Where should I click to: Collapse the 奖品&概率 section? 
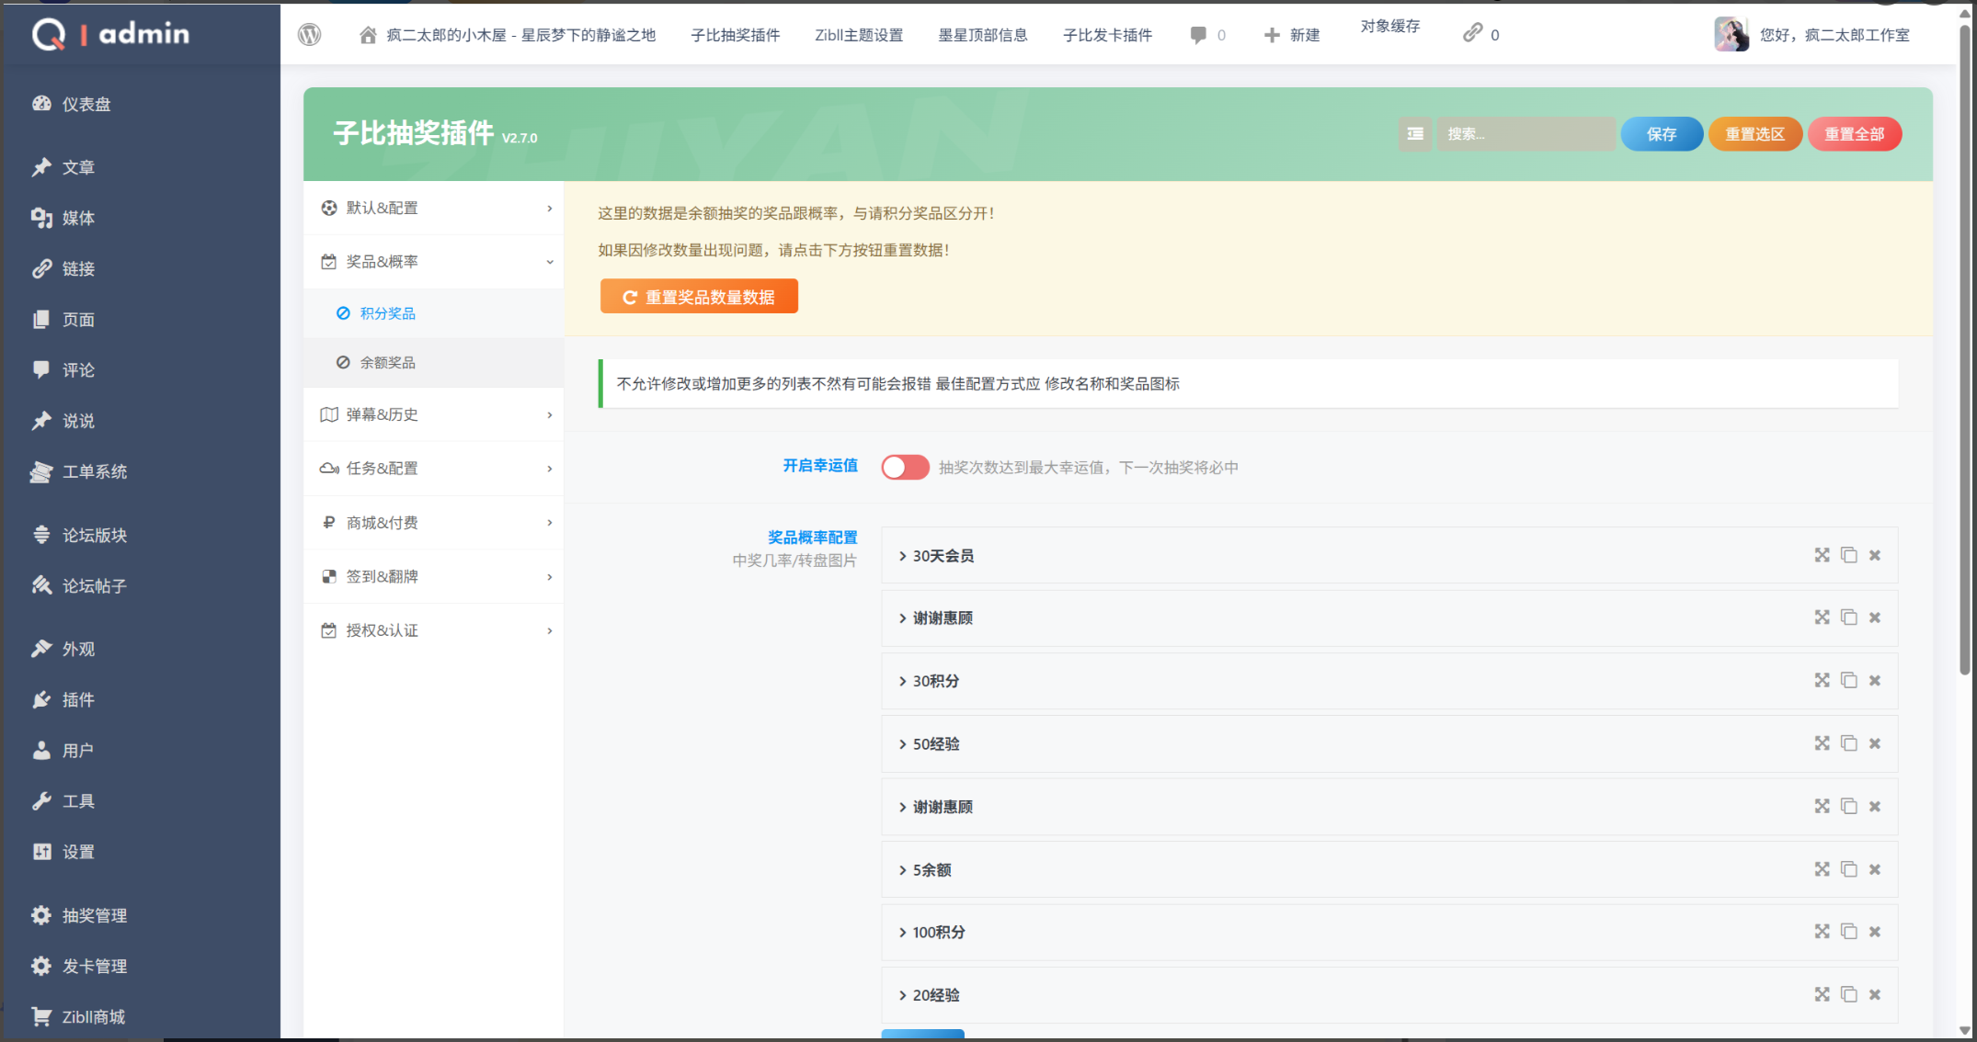434,262
